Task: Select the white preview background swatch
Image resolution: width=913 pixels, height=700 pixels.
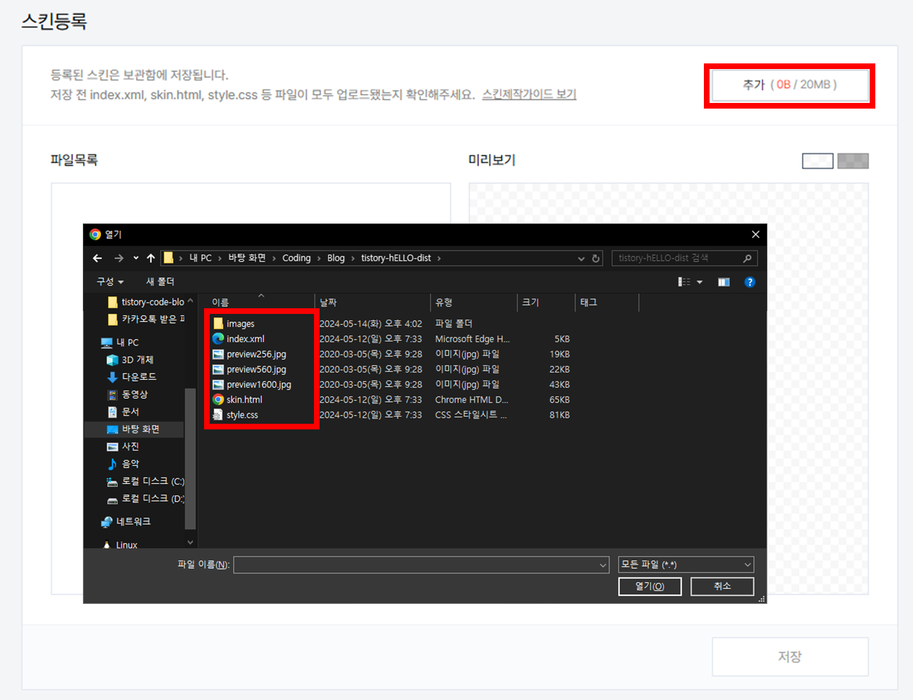Action: pos(818,161)
